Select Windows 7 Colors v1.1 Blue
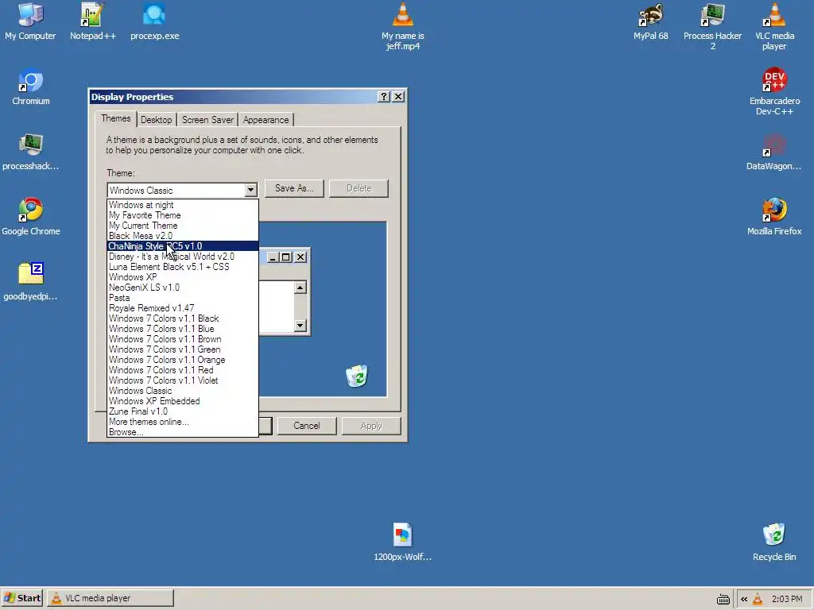814x610 pixels. pyautogui.click(x=183, y=329)
